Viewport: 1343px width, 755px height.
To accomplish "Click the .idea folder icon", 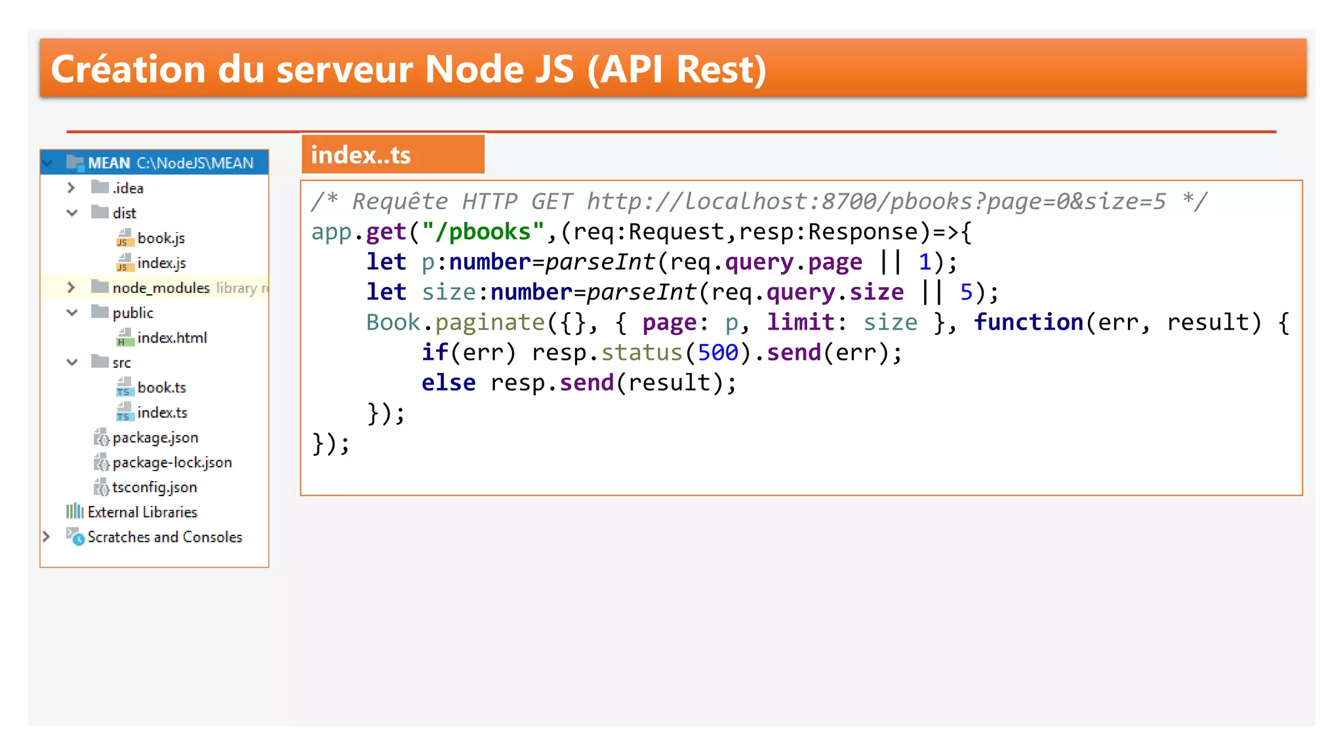I will point(100,187).
